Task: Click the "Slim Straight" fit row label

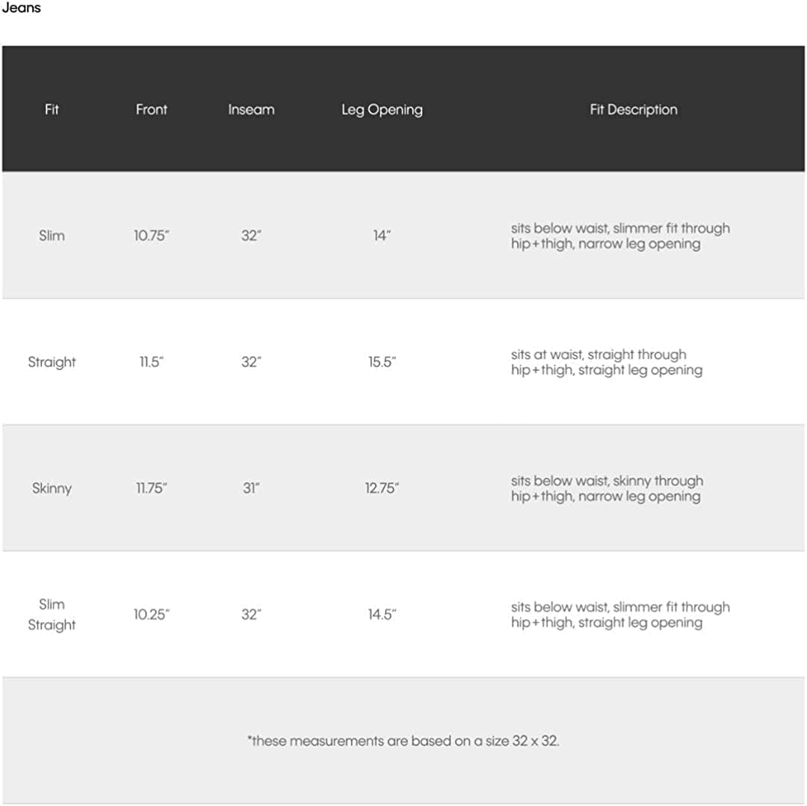Action: 52,615
